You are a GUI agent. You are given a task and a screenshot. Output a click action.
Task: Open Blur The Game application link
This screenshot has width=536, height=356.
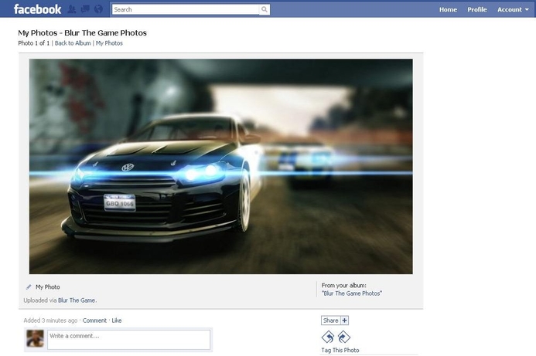click(77, 300)
